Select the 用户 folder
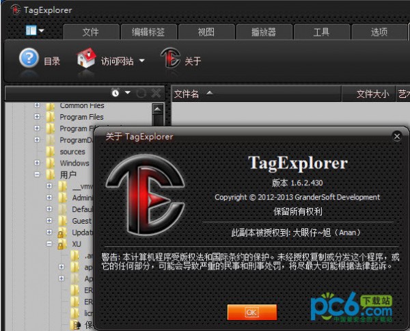Image resolution: width=410 pixels, height=331 pixels. point(68,174)
